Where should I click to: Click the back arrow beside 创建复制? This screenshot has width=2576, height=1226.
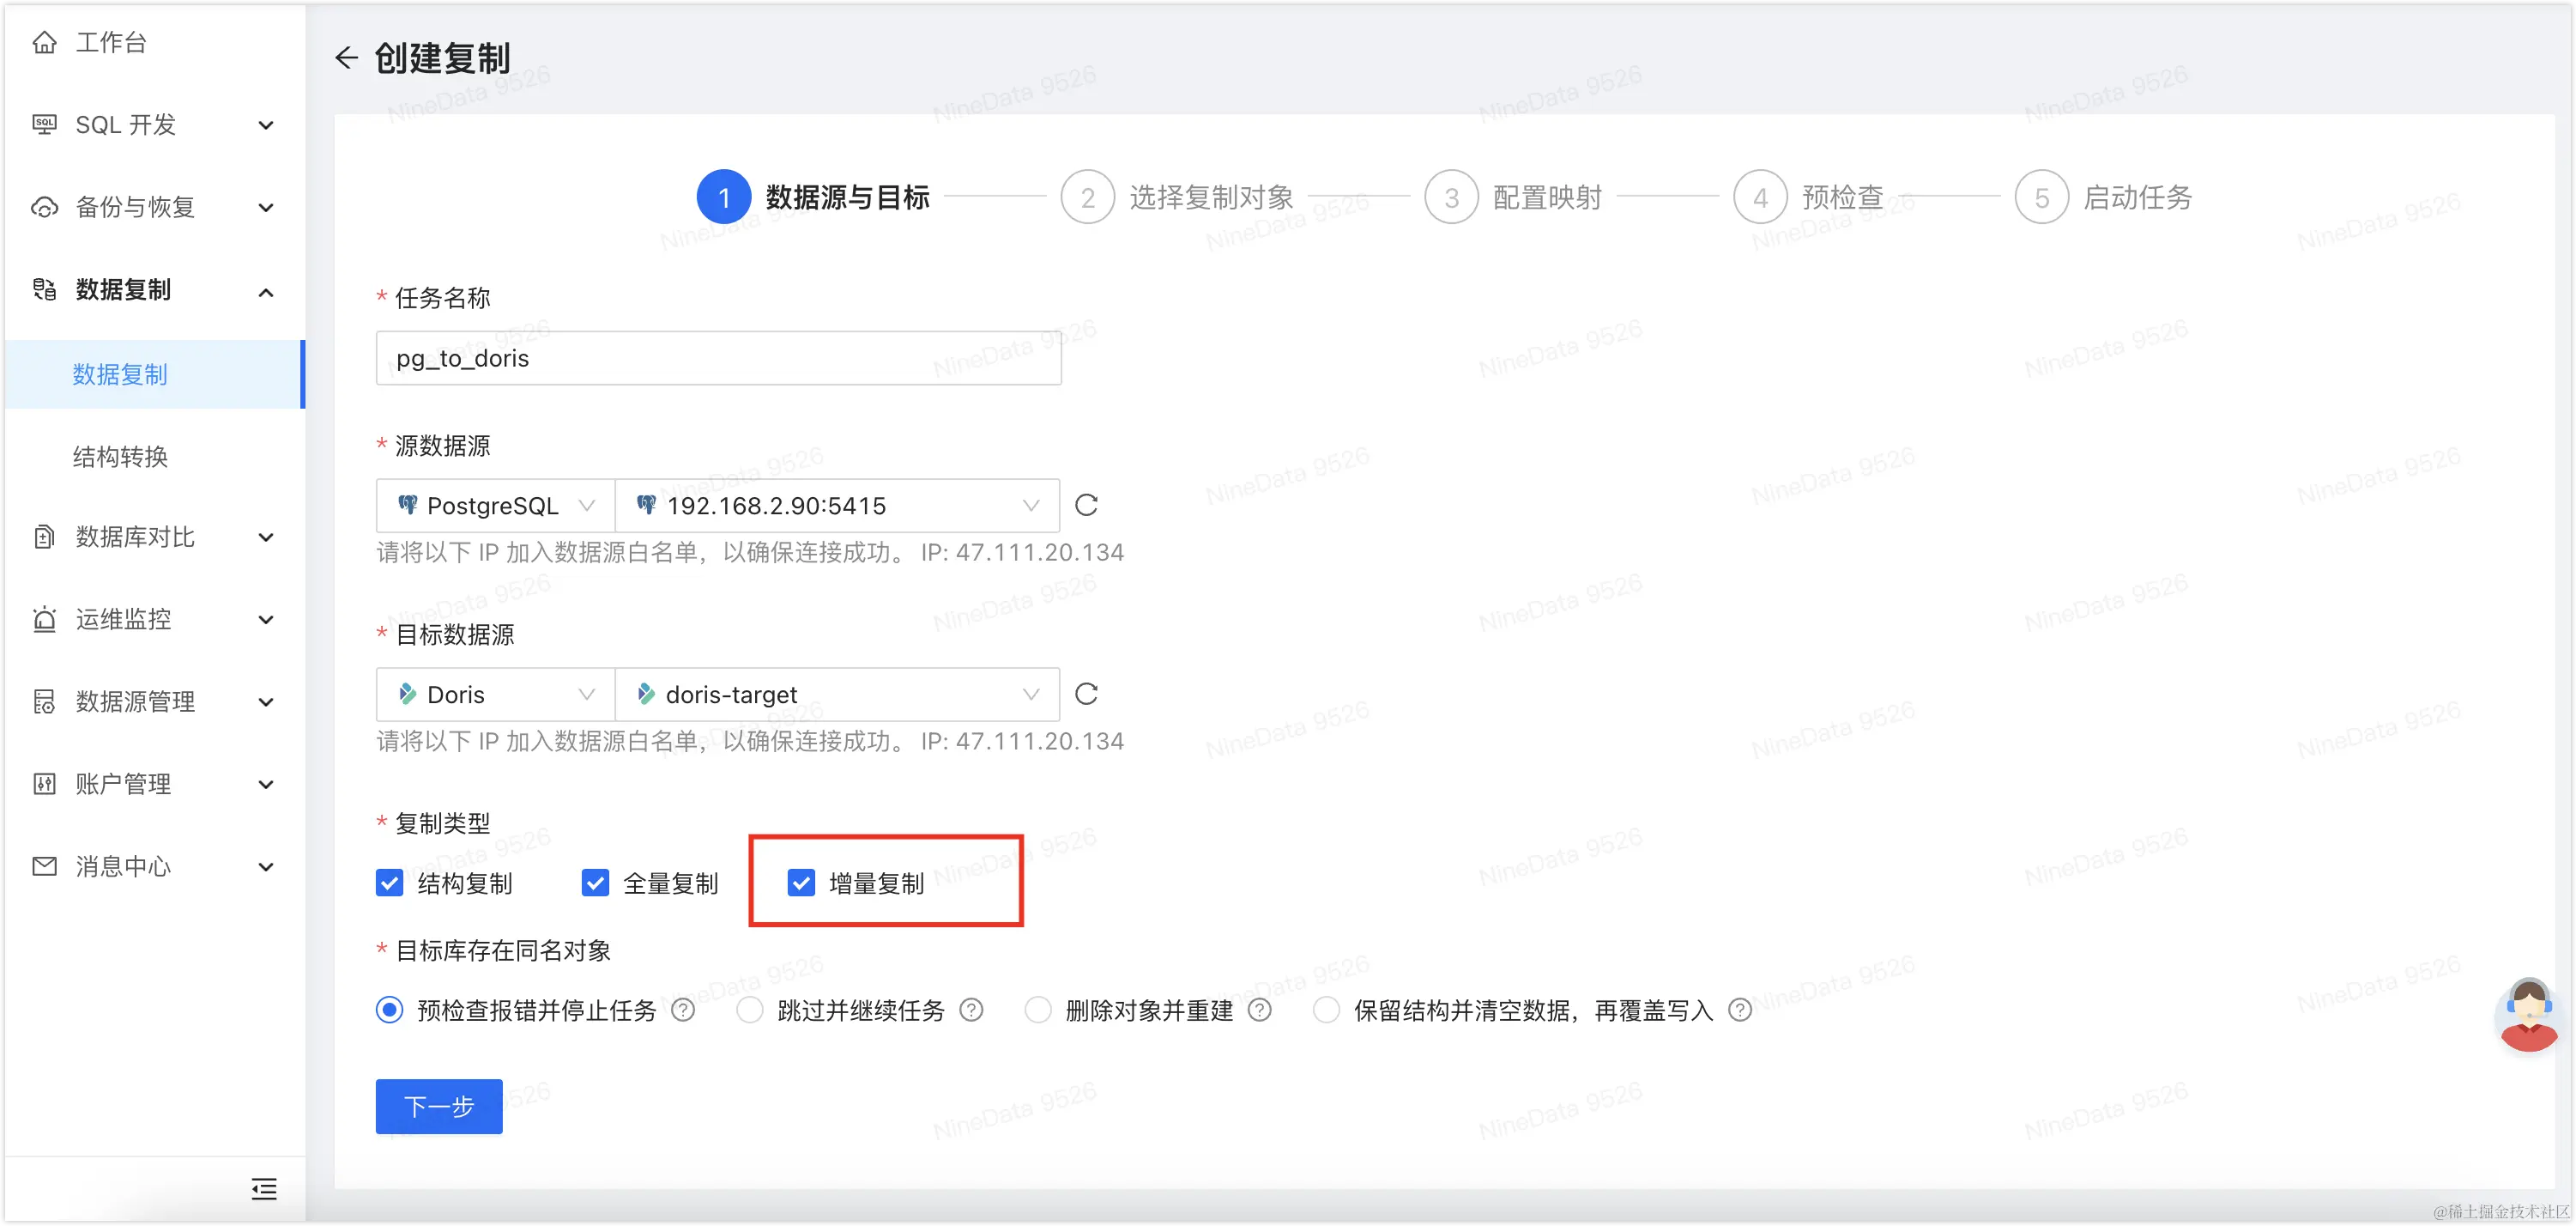tap(346, 58)
